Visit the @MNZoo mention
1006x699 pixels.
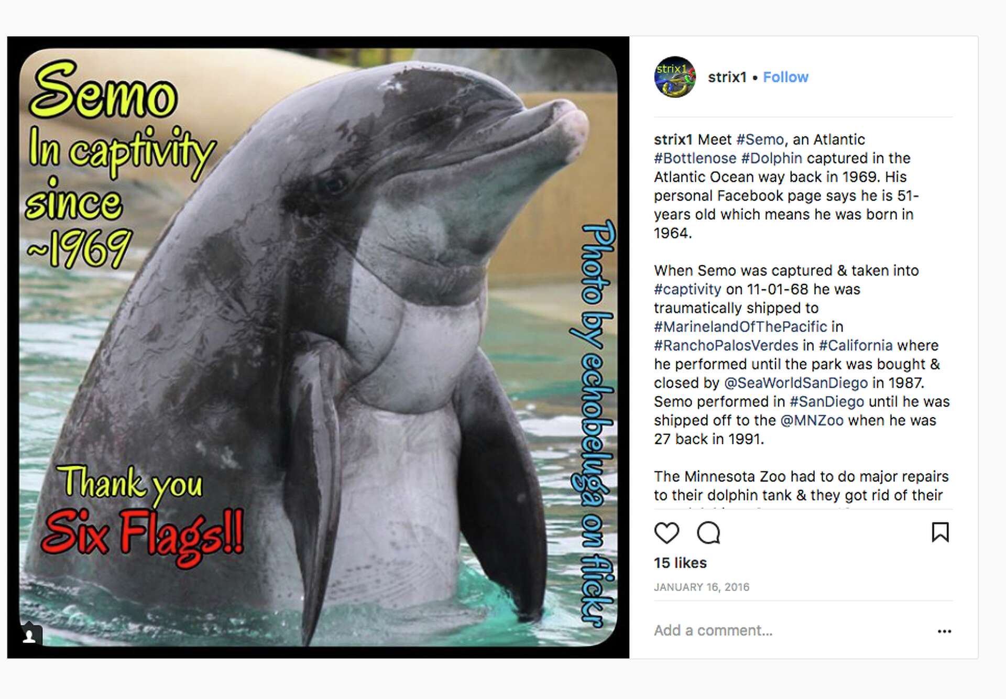(x=812, y=420)
